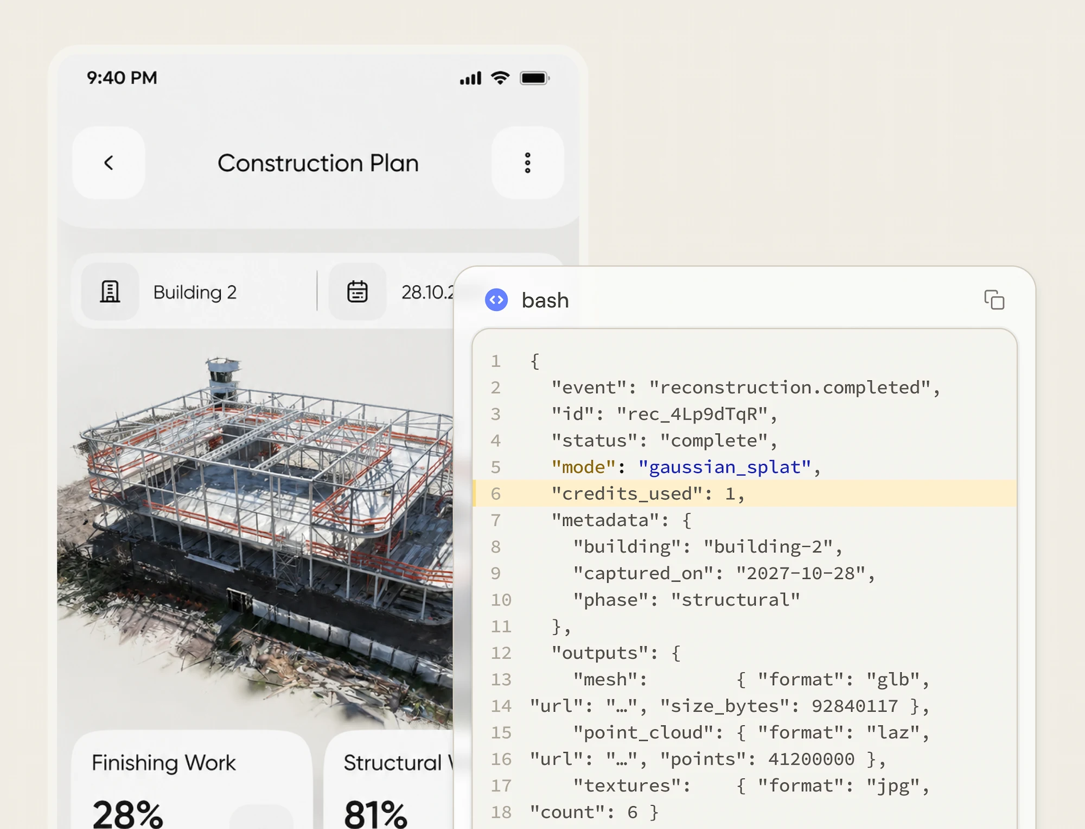
Task: Go back with the left chevron button
Action: [x=108, y=163]
